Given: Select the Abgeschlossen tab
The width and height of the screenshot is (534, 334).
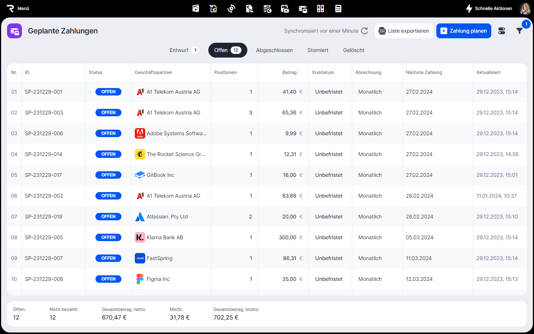Looking at the screenshot, I should [274, 50].
